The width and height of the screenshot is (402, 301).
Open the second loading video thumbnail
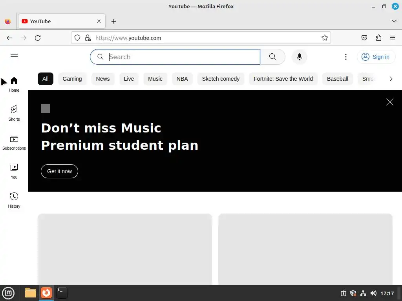[x=305, y=249]
